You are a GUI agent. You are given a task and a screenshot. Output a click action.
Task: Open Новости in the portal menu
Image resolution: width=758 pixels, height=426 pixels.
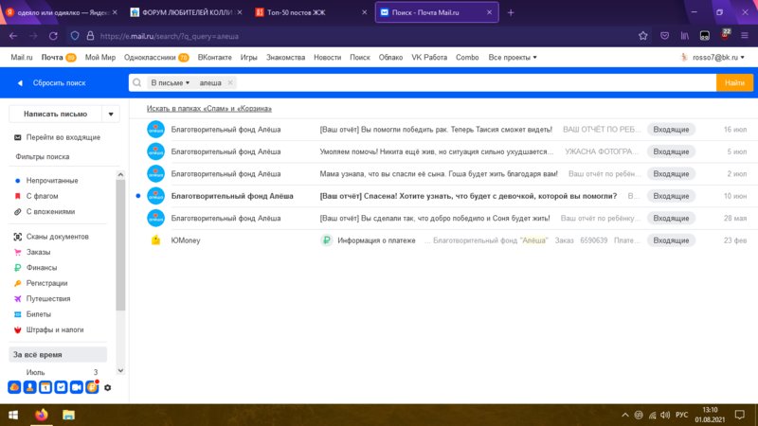[x=327, y=57]
